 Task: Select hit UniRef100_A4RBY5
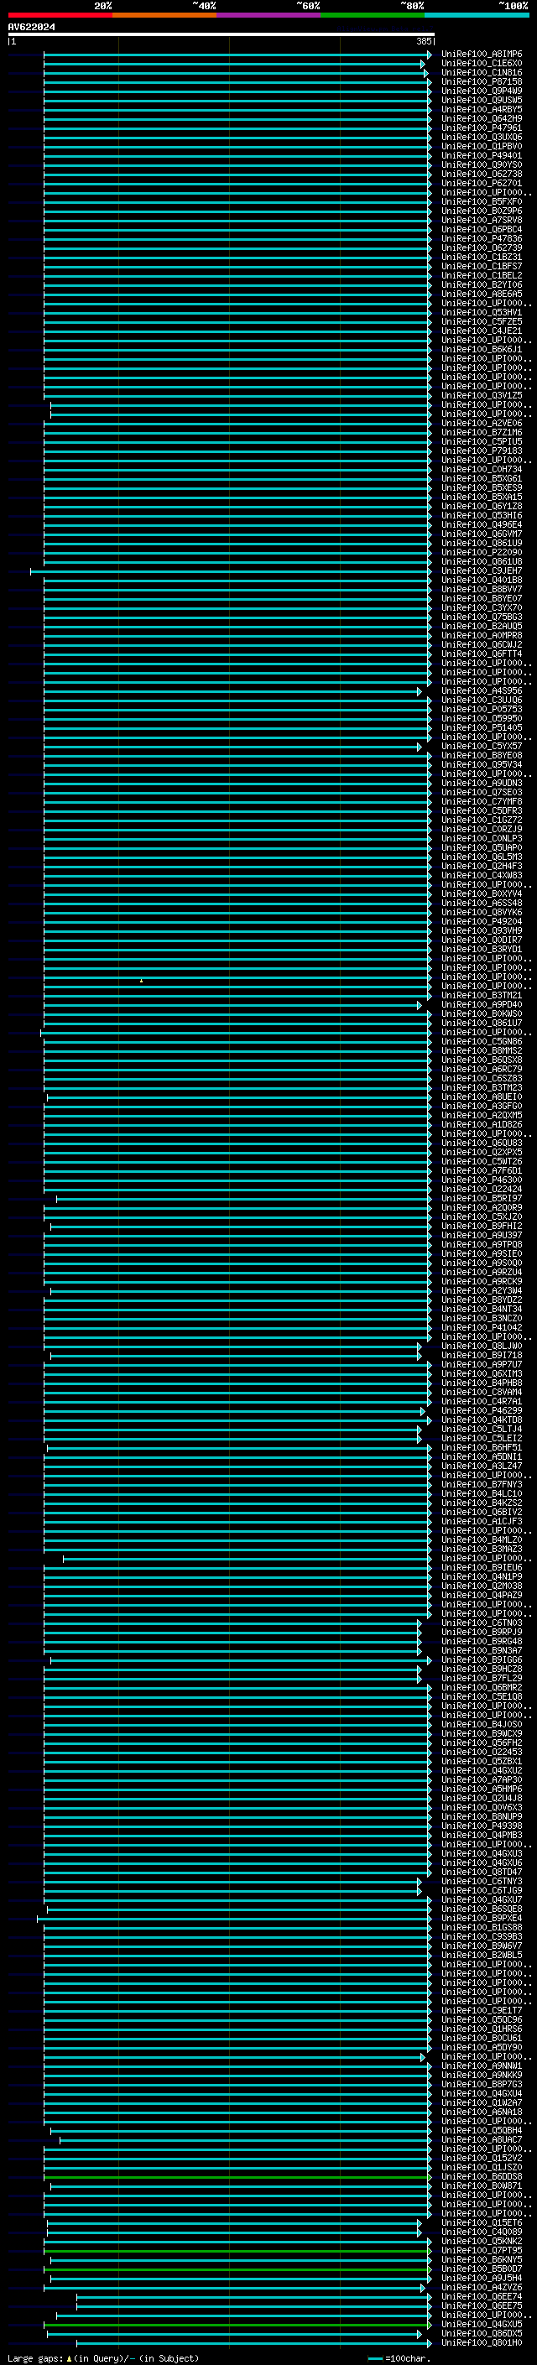pyautogui.click(x=481, y=109)
